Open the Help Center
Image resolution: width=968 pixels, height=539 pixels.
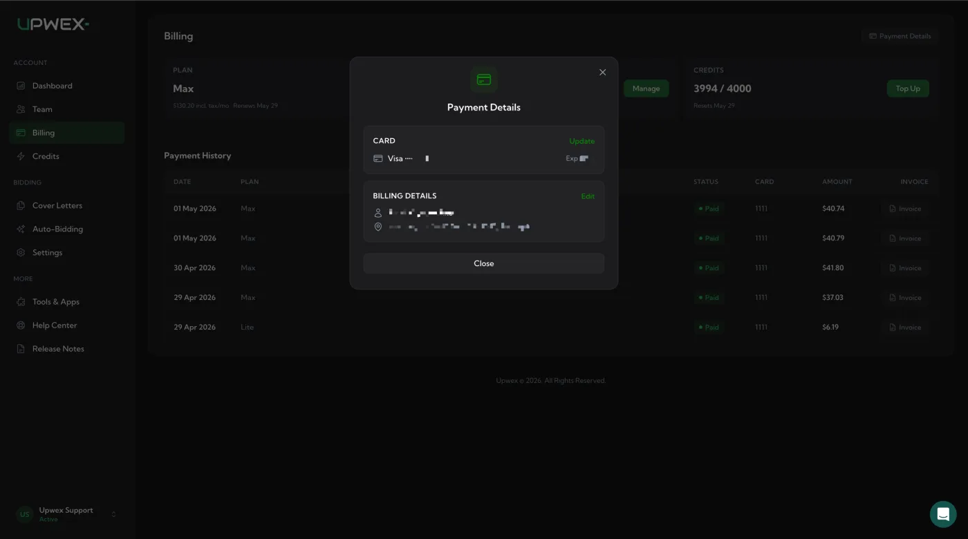67,325
